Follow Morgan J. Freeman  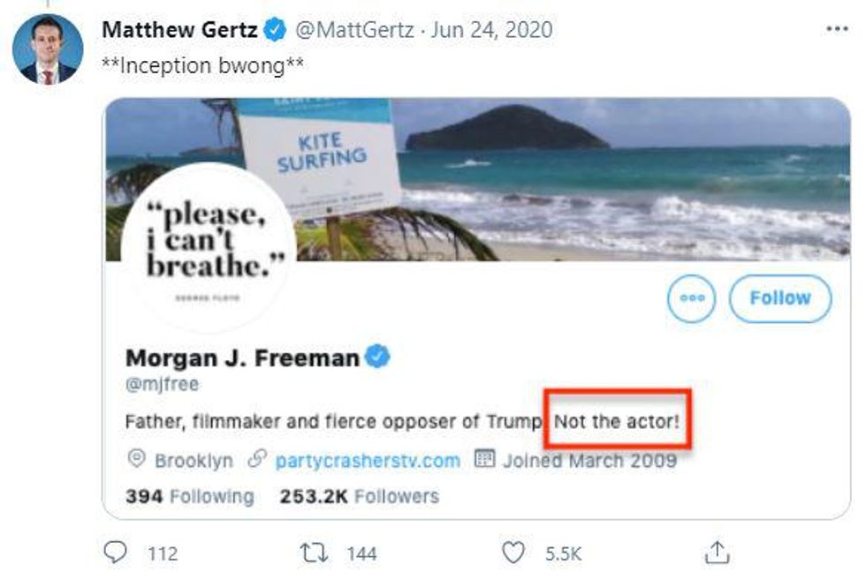coord(779,298)
